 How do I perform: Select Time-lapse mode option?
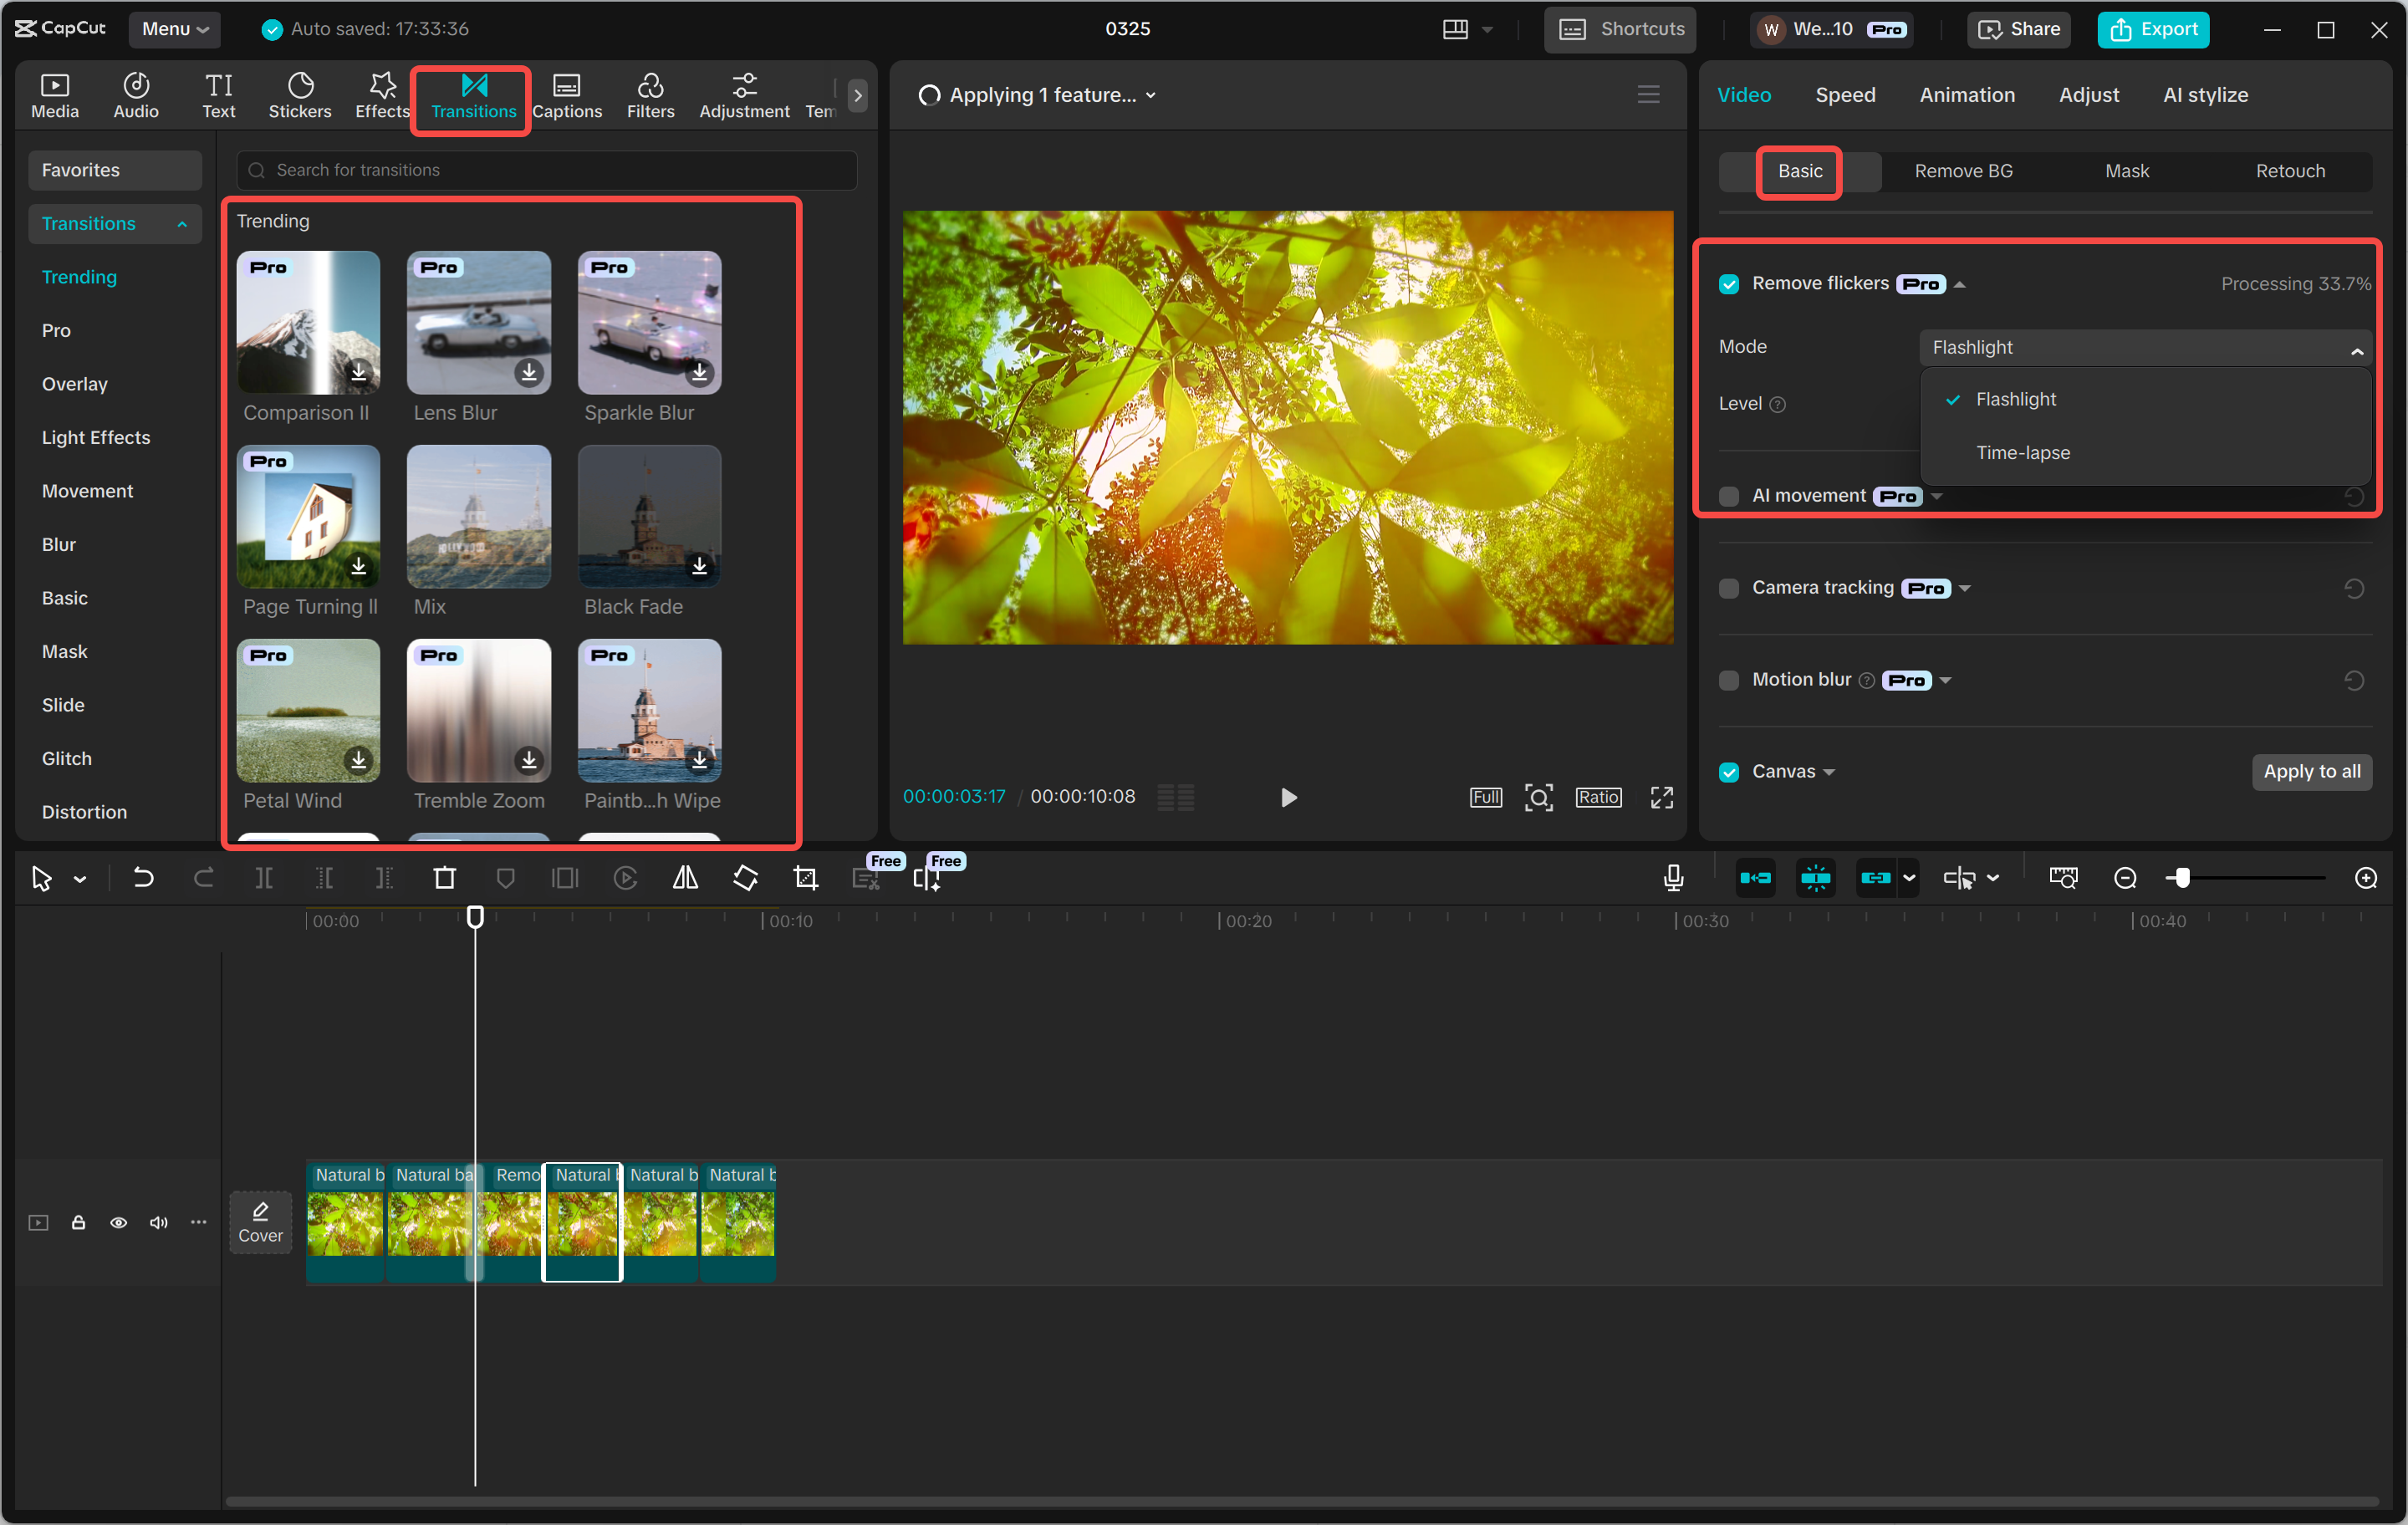(2023, 453)
